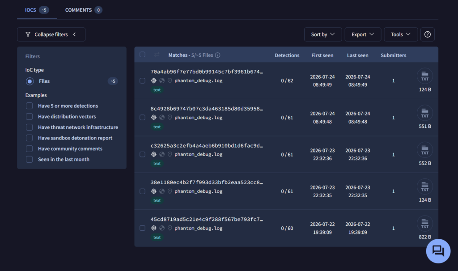Click the info icon next to Matches

point(218,55)
